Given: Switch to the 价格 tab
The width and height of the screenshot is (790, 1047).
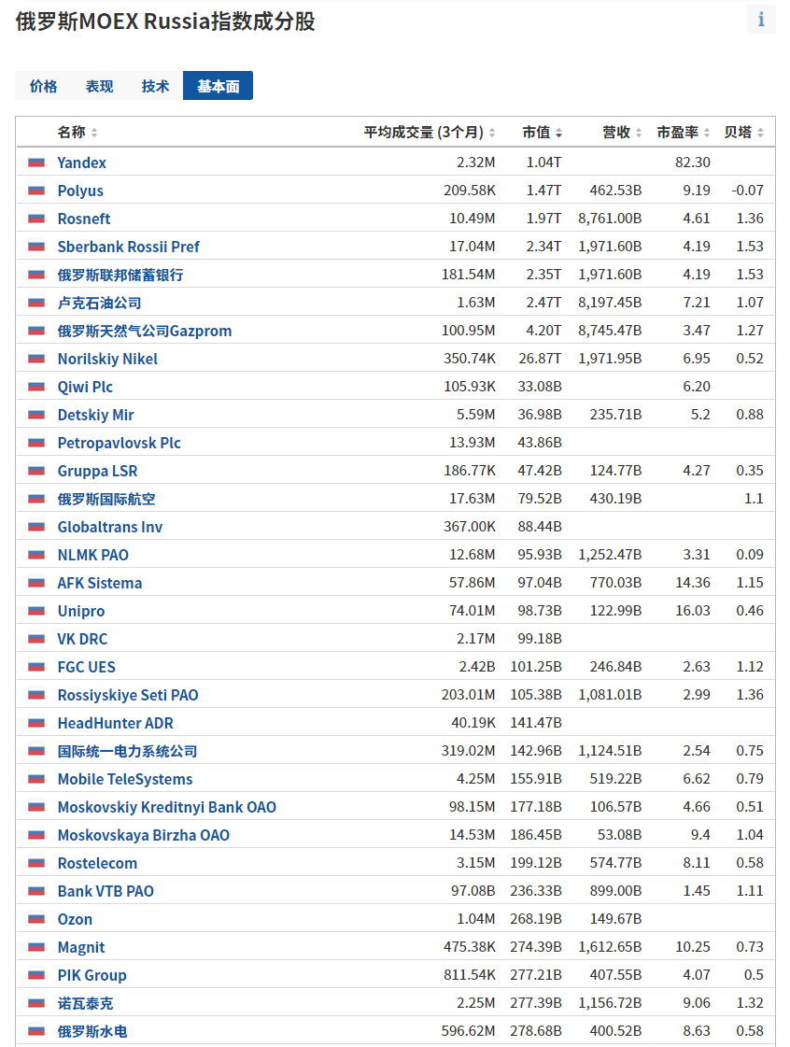Looking at the screenshot, I should point(43,86).
